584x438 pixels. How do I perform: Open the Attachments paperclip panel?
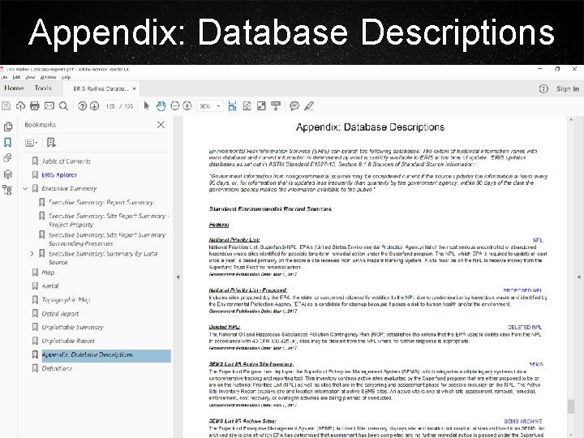click(x=8, y=158)
